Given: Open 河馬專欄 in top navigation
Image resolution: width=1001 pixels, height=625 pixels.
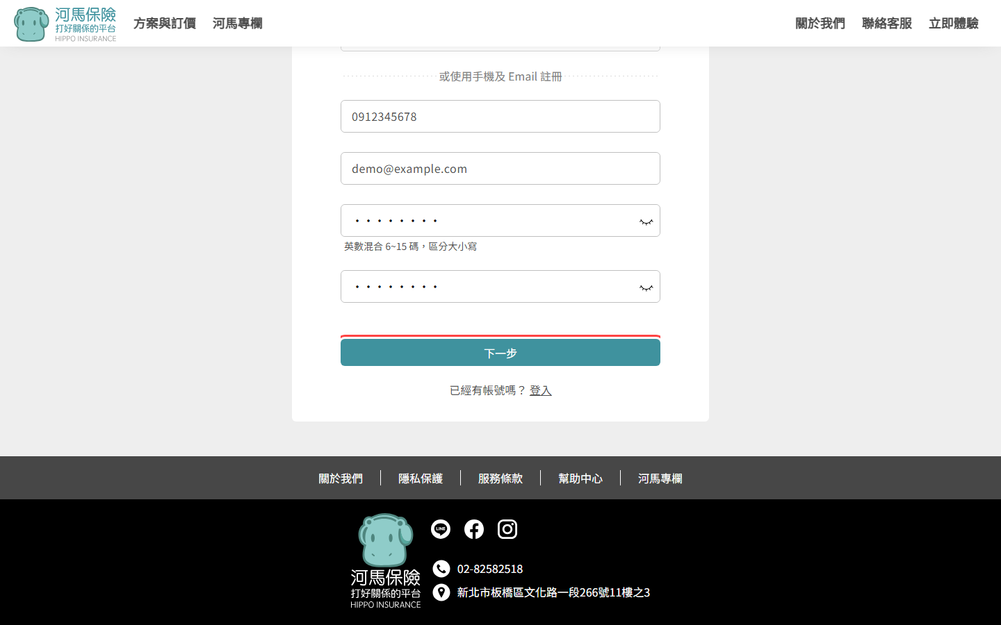Looking at the screenshot, I should [x=238, y=24].
